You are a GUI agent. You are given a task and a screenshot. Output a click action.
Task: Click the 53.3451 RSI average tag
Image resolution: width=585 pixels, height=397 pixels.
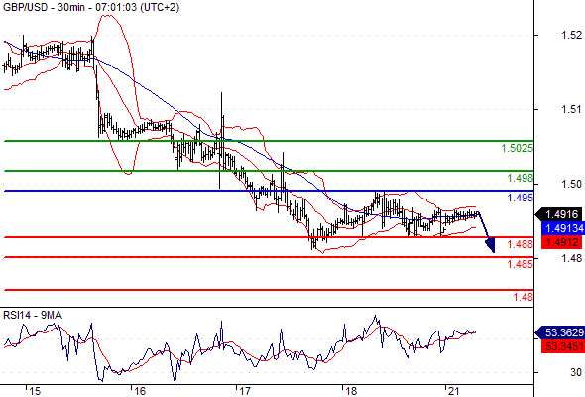click(x=563, y=346)
